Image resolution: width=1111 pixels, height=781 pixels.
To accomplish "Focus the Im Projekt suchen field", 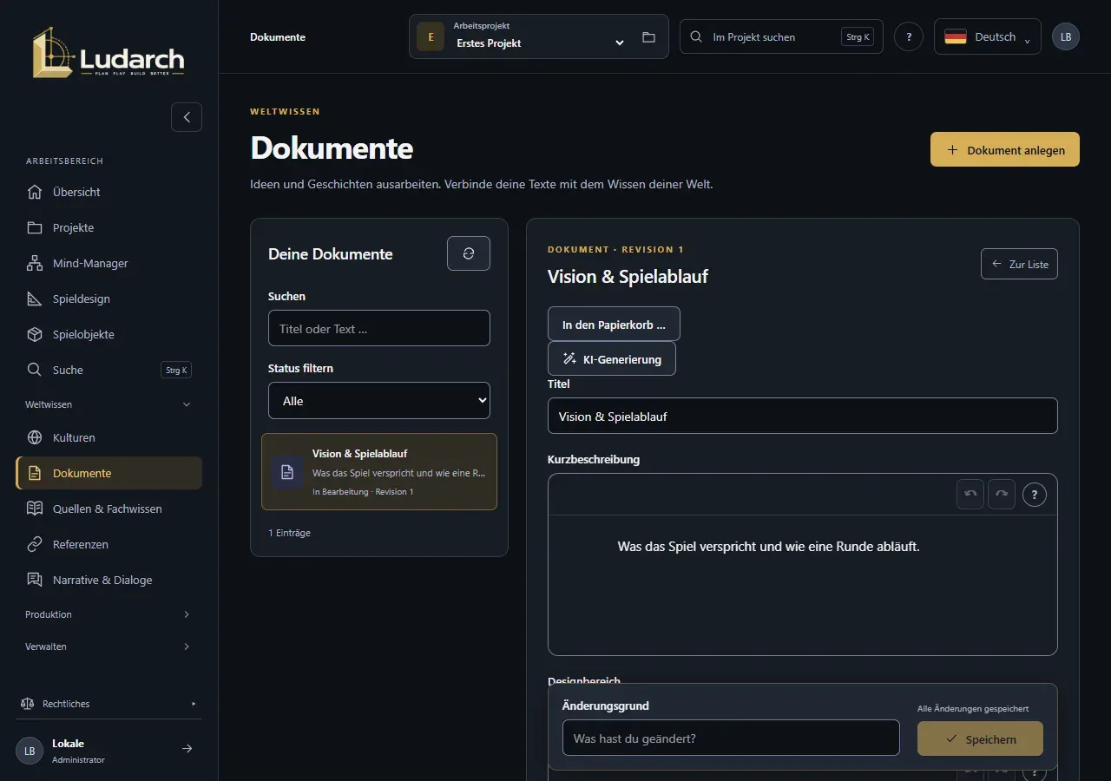I will click(781, 36).
